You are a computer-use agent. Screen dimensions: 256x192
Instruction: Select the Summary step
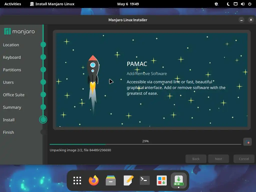pos(12,107)
